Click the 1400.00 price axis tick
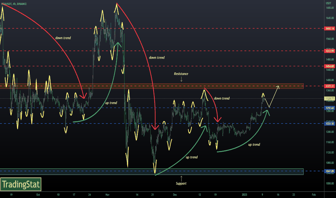336x198 pixels. click(x=330, y=80)
